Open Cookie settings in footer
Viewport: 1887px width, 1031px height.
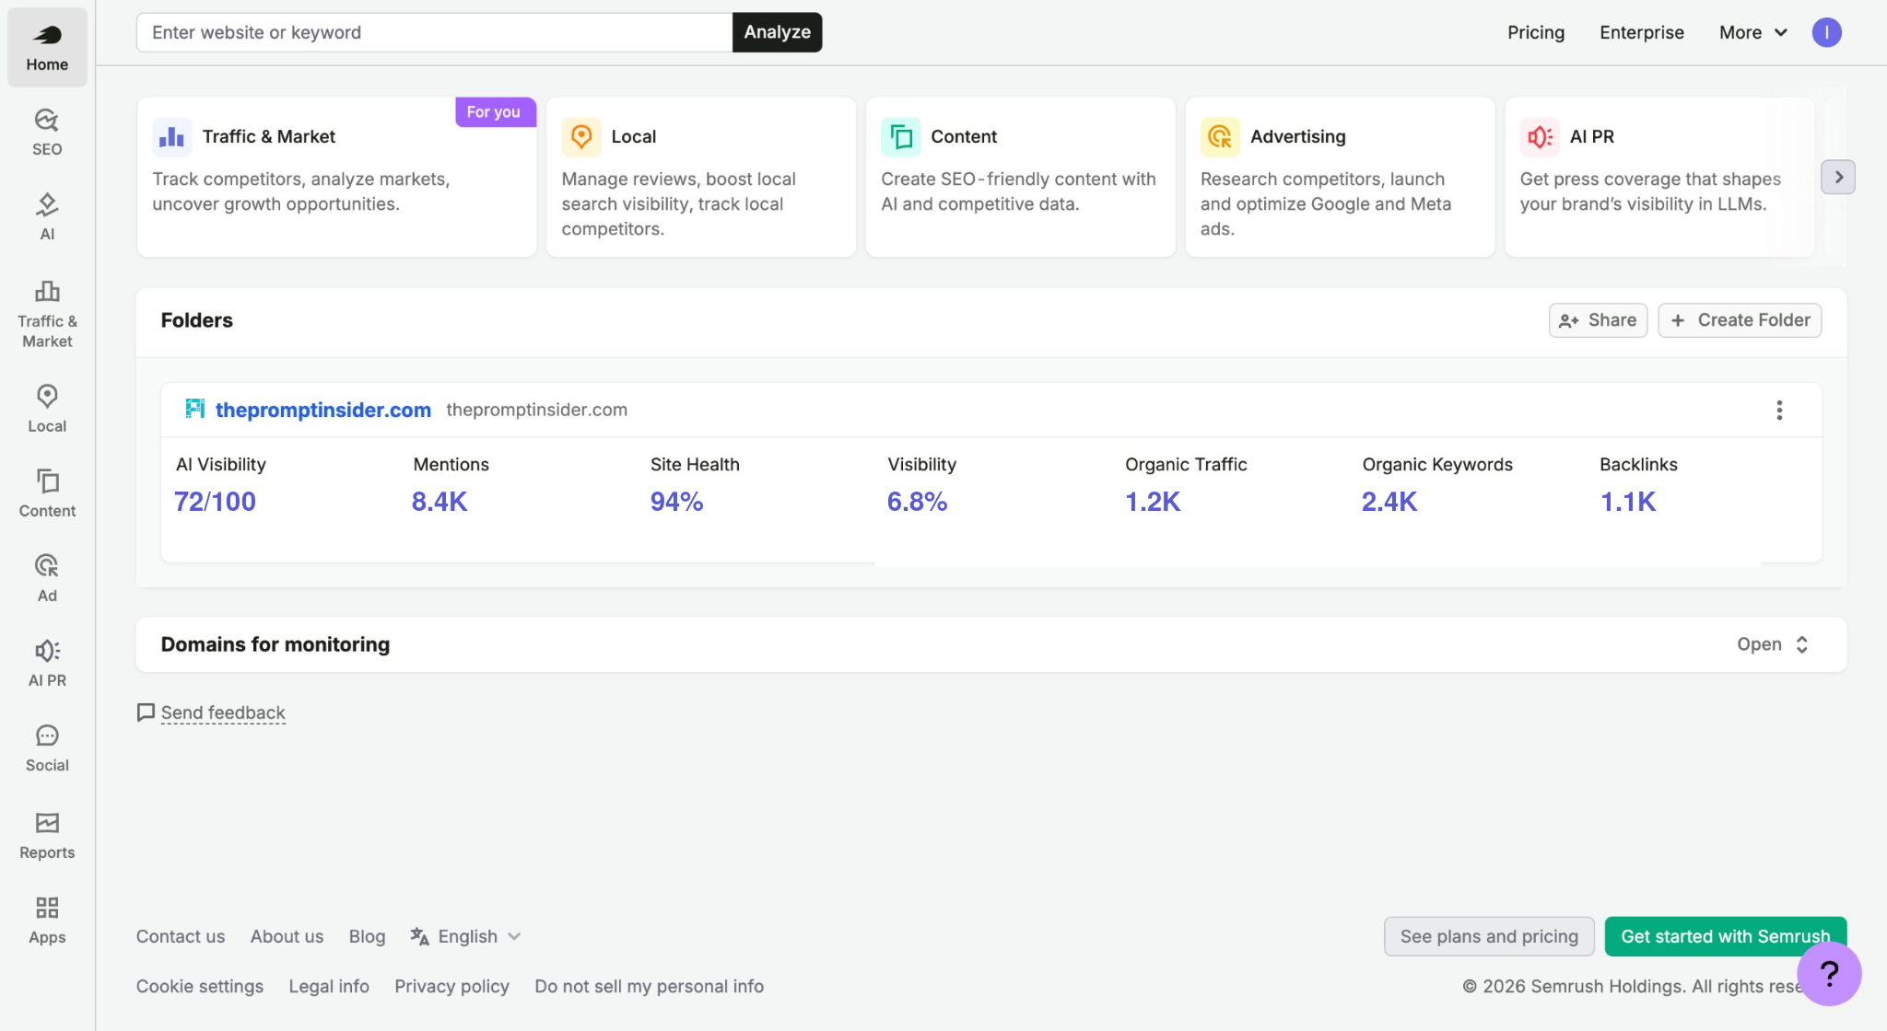click(200, 986)
